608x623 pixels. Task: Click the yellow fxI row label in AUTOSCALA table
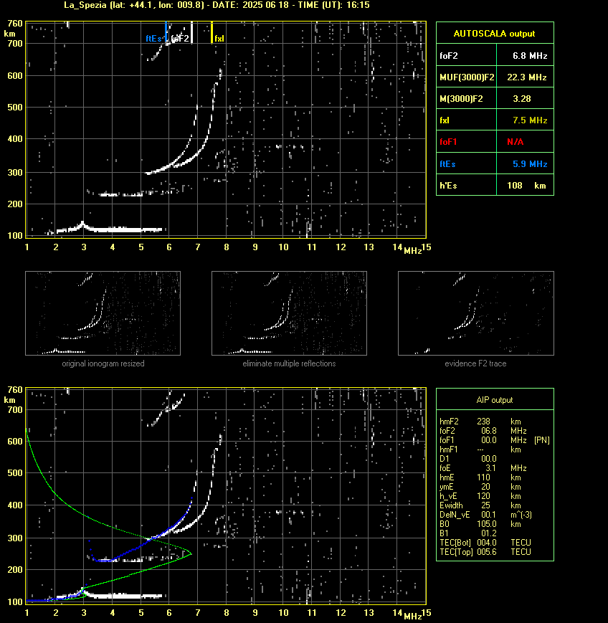tap(445, 120)
